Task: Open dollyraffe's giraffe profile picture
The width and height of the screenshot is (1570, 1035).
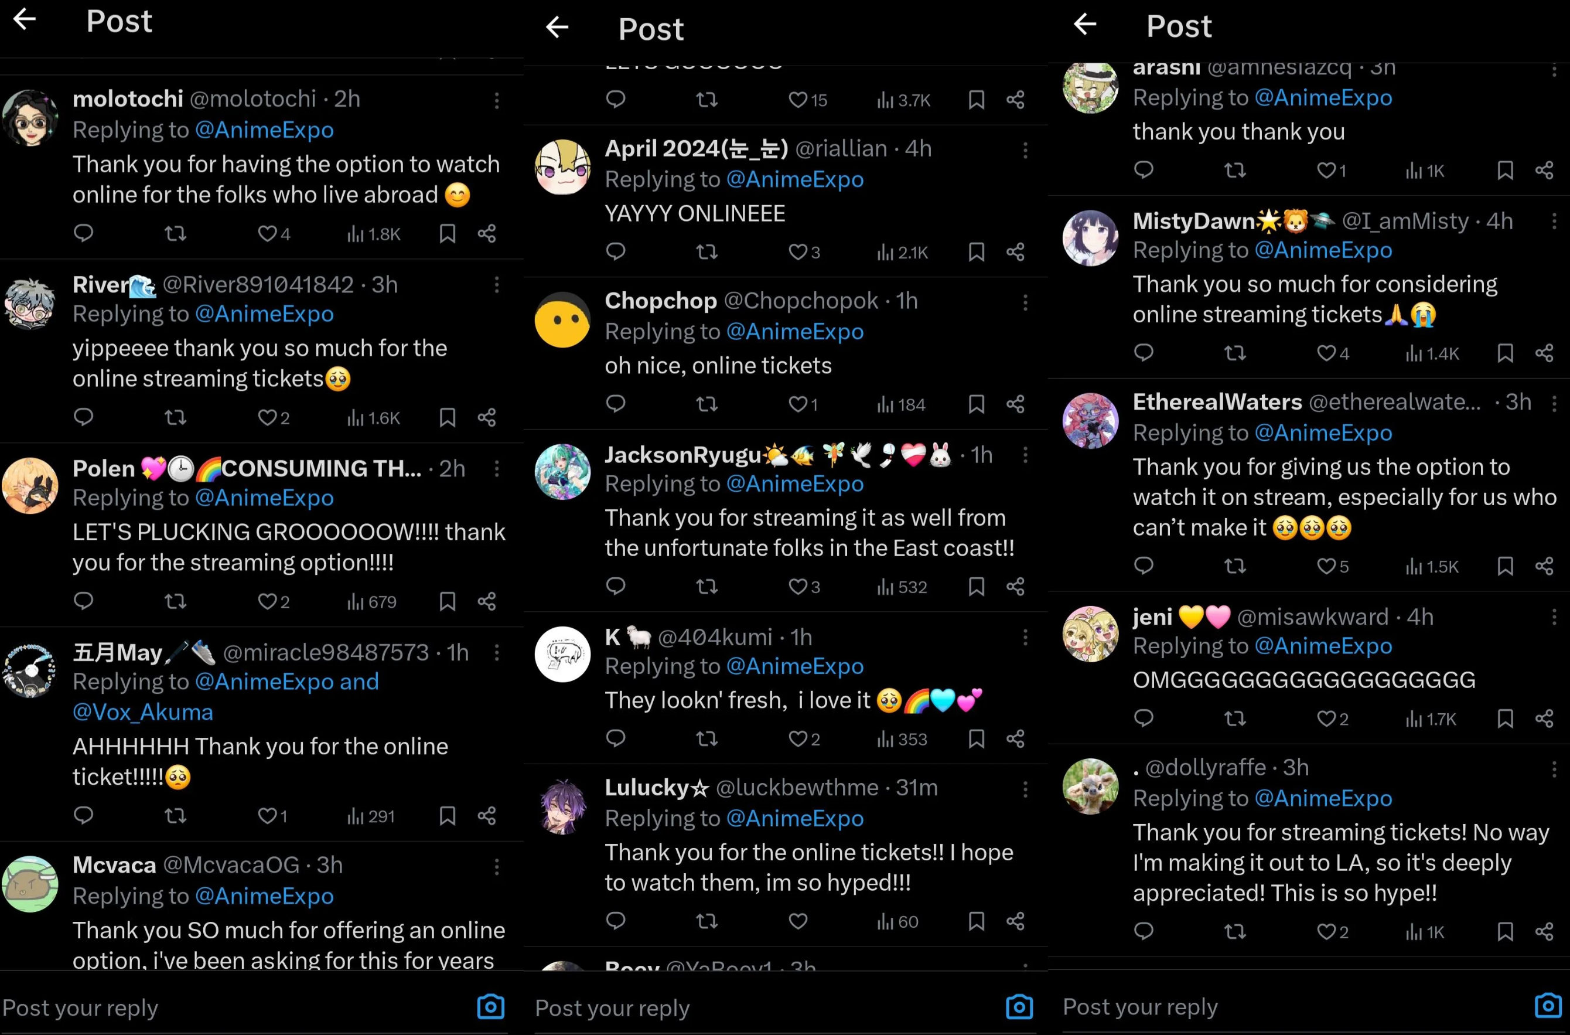Action: click(x=1090, y=786)
